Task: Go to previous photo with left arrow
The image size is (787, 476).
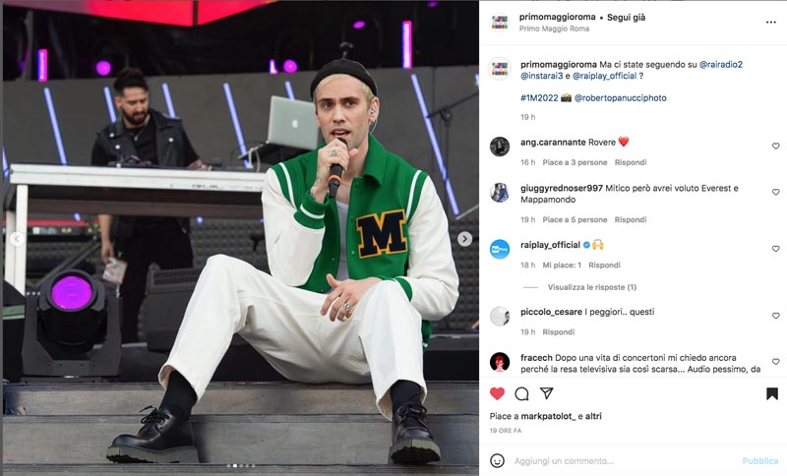Action: (17, 239)
